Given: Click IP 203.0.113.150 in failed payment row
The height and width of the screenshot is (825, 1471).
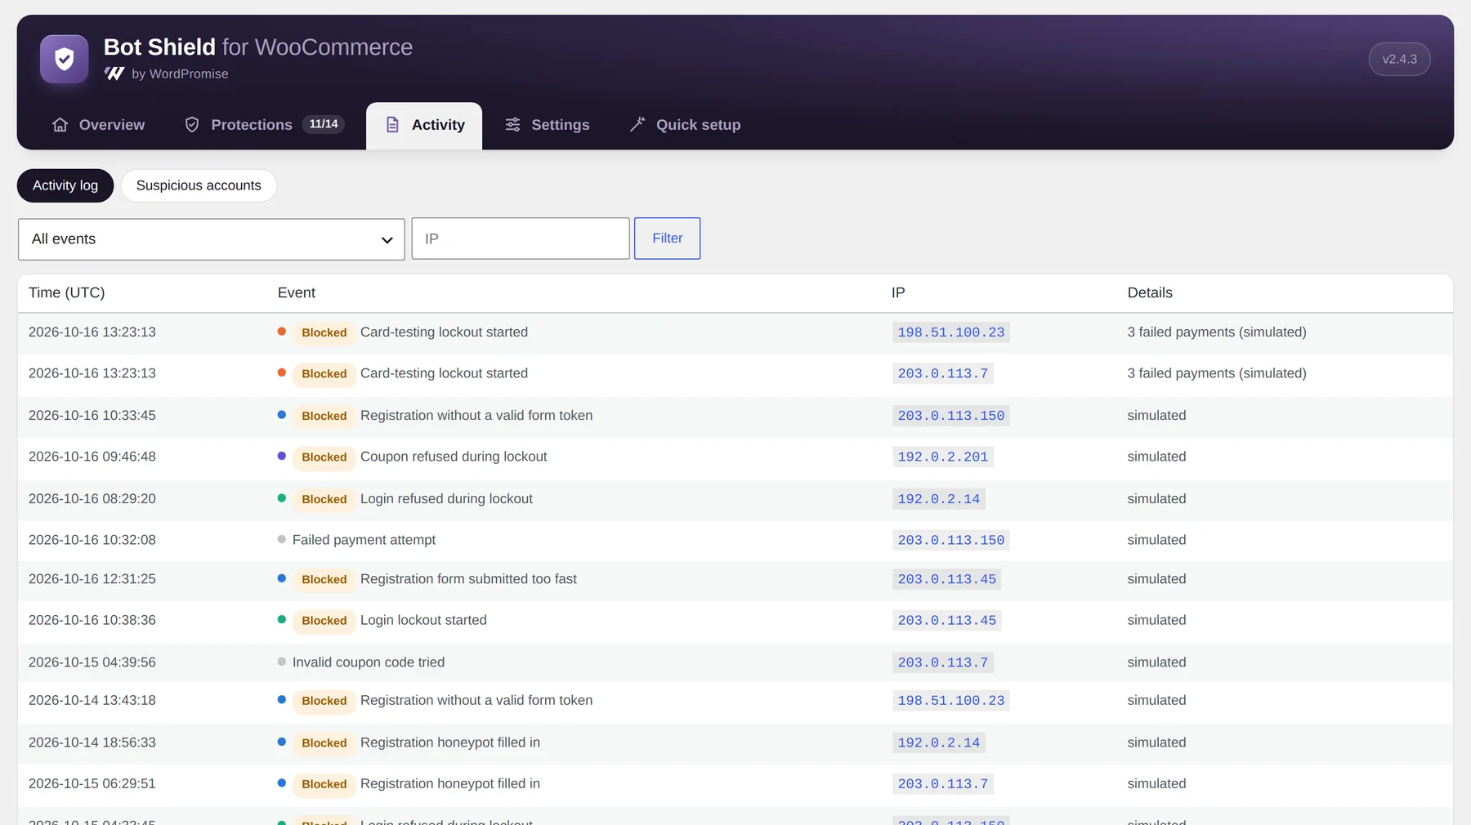Looking at the screenshot, I should pos(951,540).
